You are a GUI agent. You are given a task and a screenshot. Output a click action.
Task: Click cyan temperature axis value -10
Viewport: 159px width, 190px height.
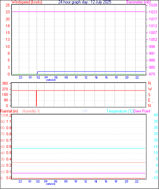[155, 178]
